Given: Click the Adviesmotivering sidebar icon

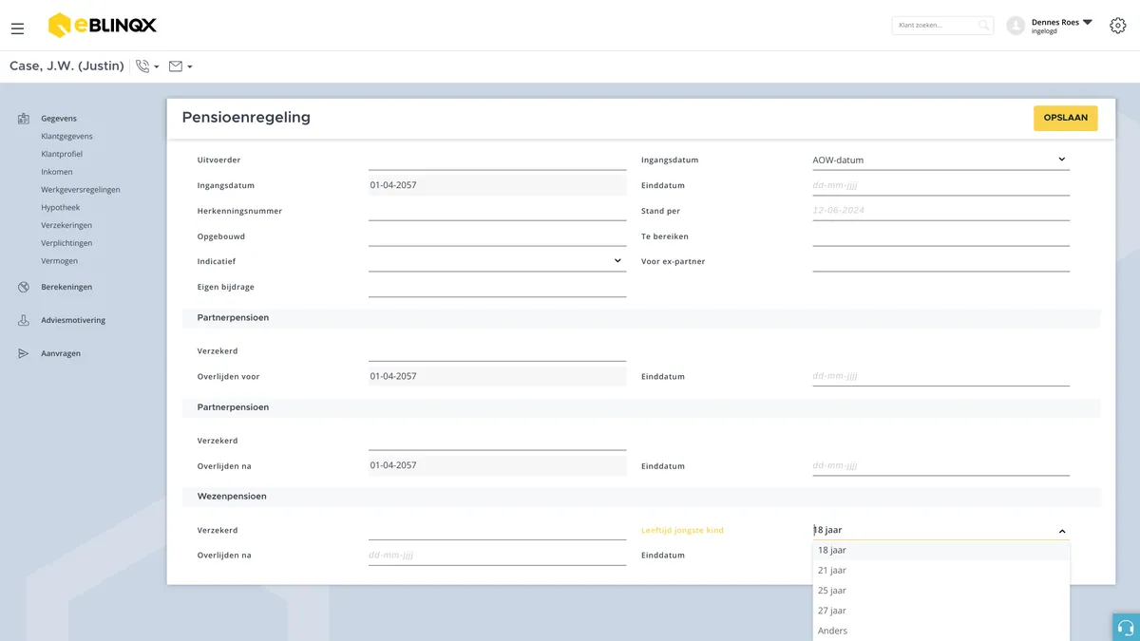Looking at the screenshot, I should pyautogui.click(x=24, y=320).
